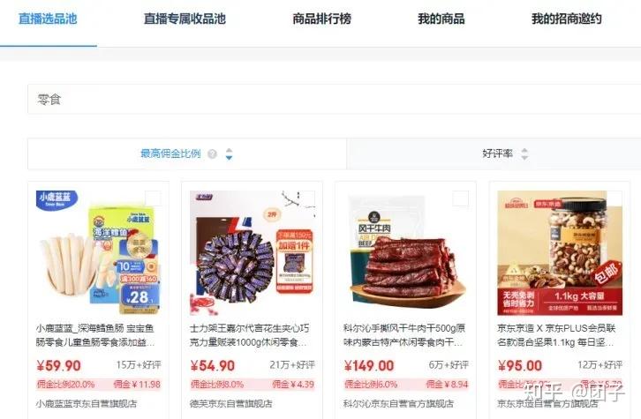Tick the 科尔沁 风干牛肉 product checkbox

pyautogui.click(x=460, y=198)
